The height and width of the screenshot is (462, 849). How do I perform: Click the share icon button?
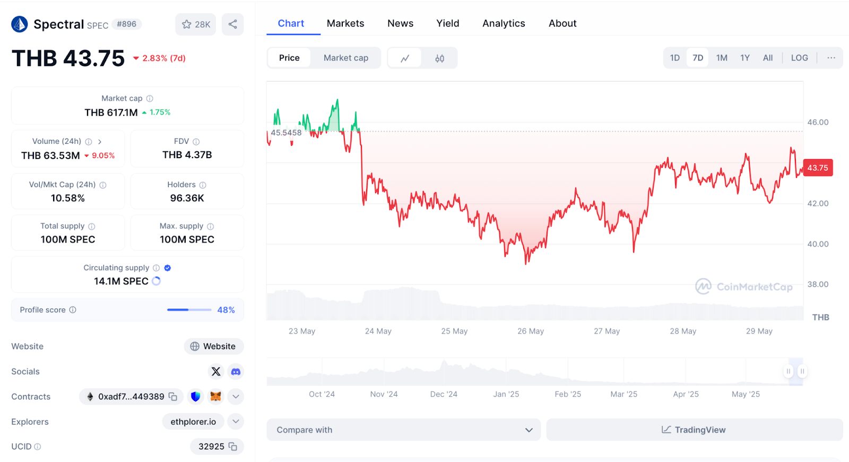point(232,24)
